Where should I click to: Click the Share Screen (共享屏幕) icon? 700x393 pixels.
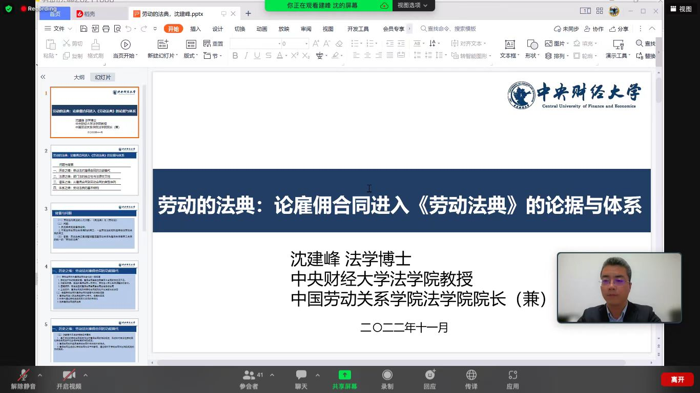[345, 375]
